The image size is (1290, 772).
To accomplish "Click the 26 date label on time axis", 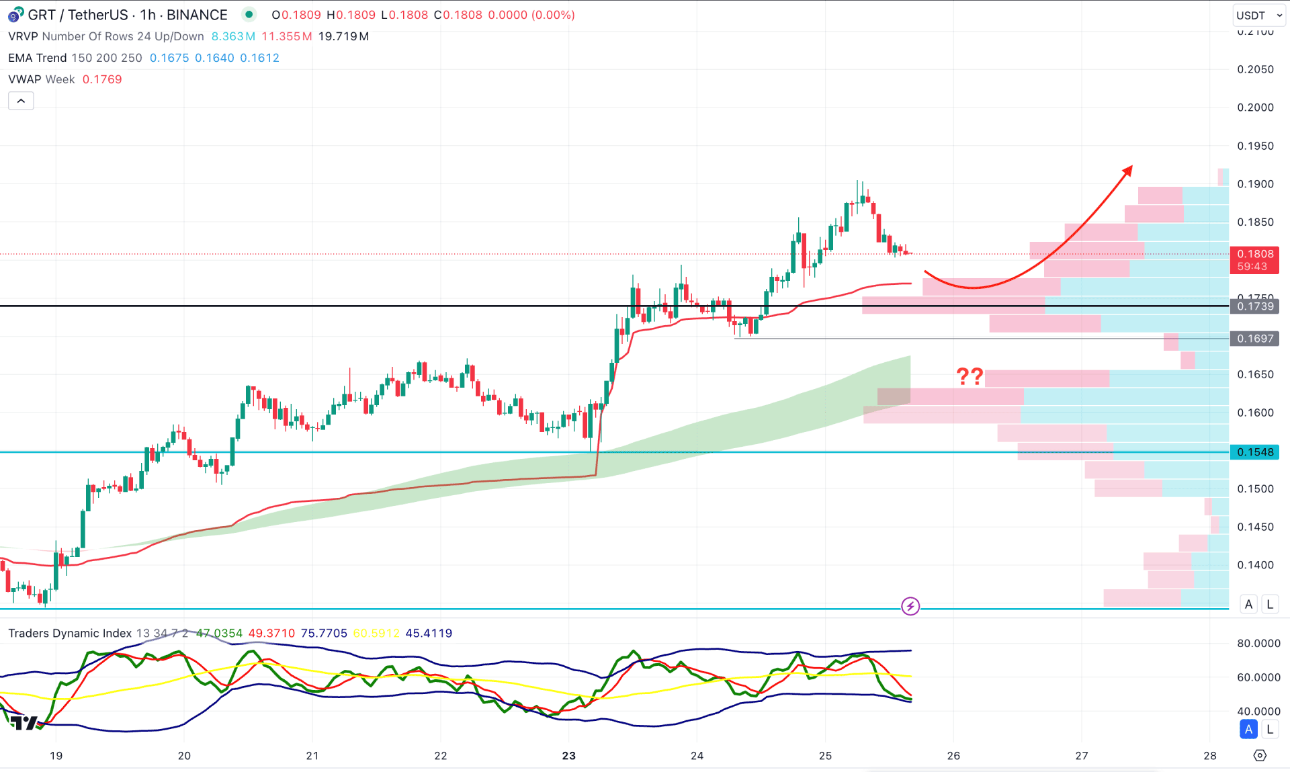I will (x=953, y=756).
